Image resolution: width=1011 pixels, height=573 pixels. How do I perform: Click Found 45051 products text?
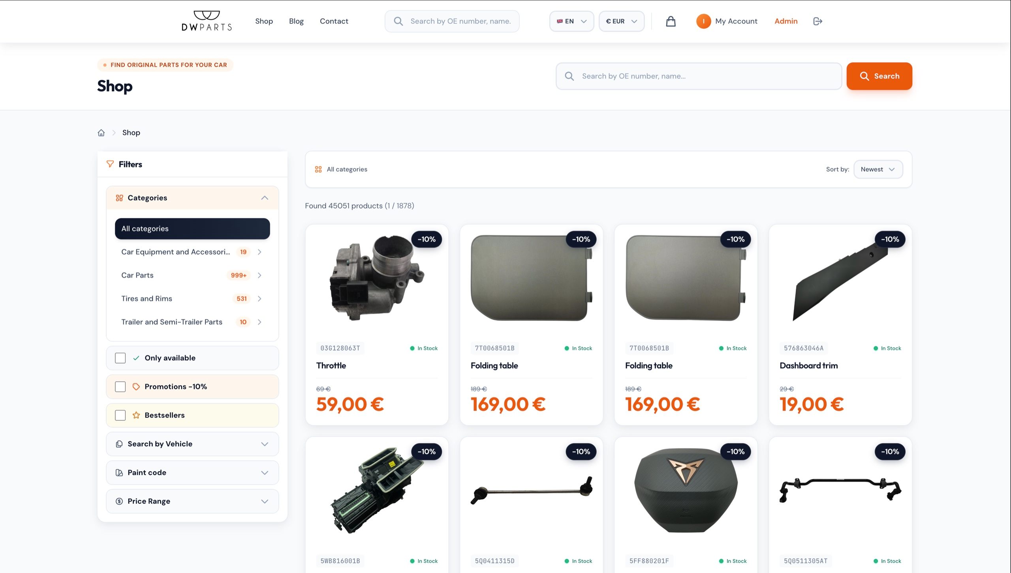[x=359, y=206]
